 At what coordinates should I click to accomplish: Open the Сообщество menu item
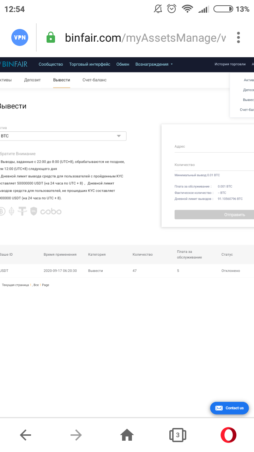51,64
